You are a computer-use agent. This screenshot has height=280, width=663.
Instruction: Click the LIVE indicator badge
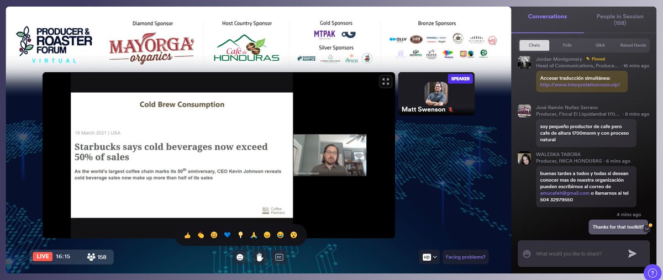43,257
